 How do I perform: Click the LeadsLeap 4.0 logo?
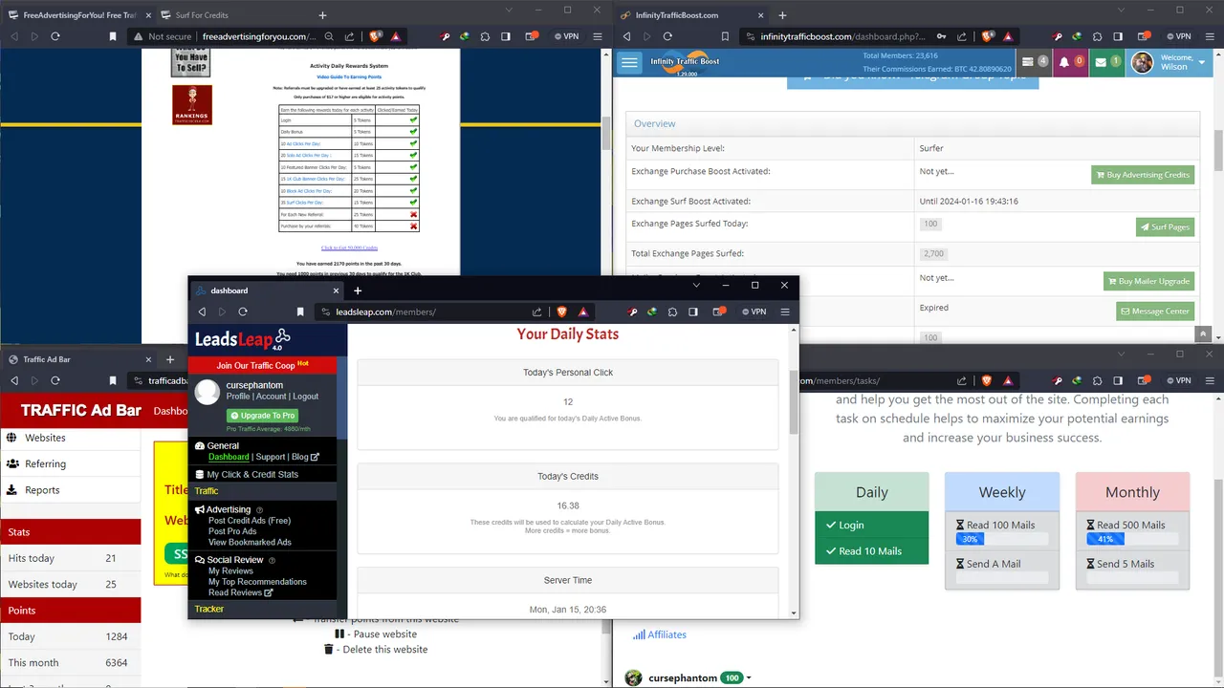(243, 339)
